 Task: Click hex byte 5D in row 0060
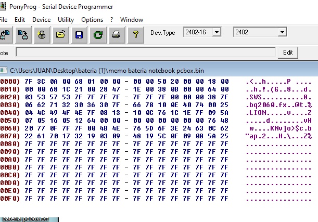pyautogui.click(x=149, y=128)
